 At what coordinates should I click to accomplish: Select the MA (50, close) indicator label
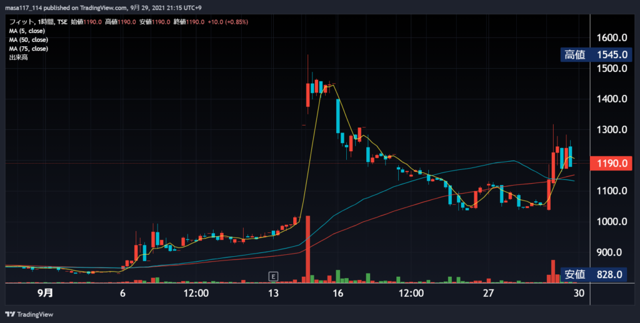tap(29, 40)
